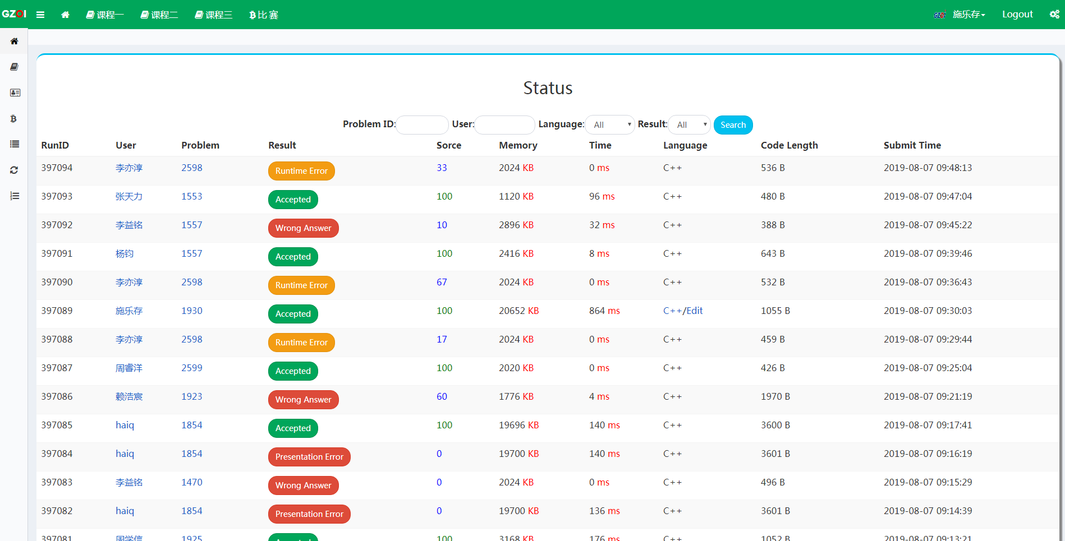Open the settings gears icon at top right

pos(1054,15)
